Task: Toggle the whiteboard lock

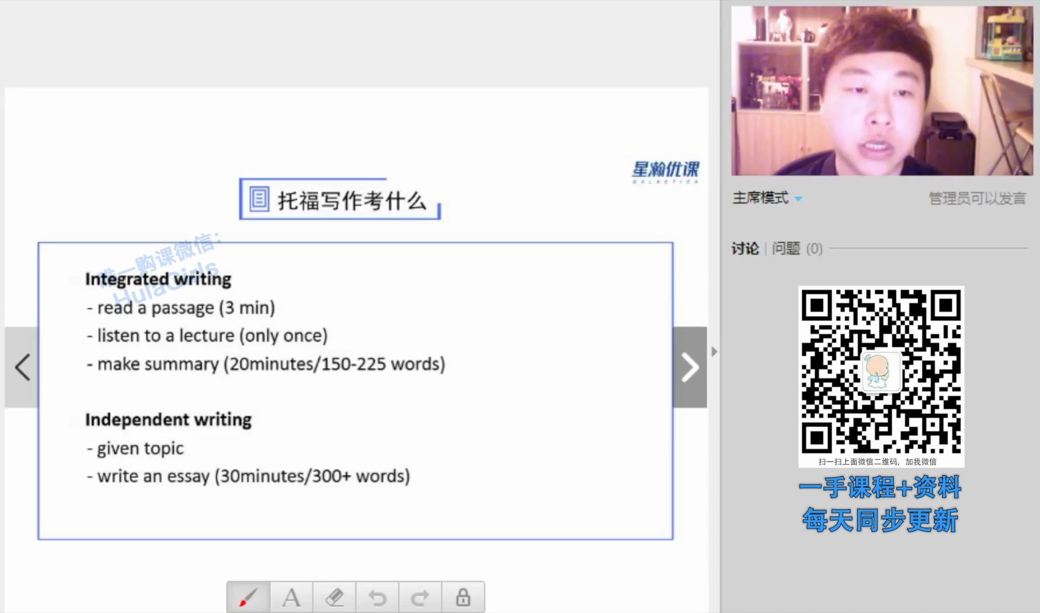Action: pos(463,597)
